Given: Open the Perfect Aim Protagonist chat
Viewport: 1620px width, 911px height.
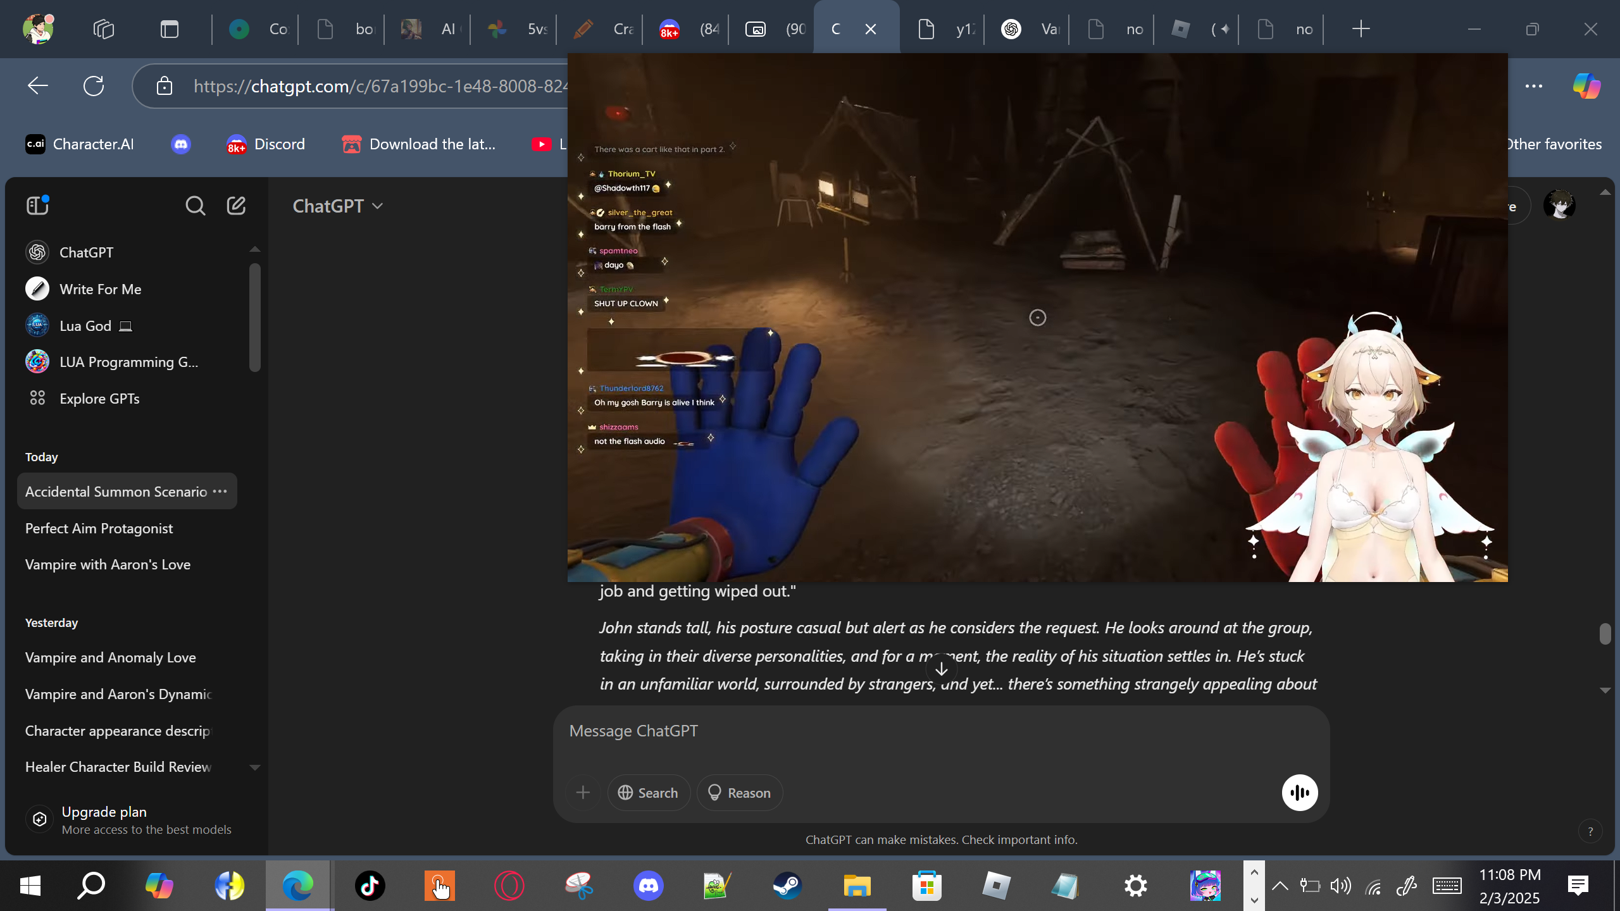Looking at the screenshot, I should tap(127, 528).
